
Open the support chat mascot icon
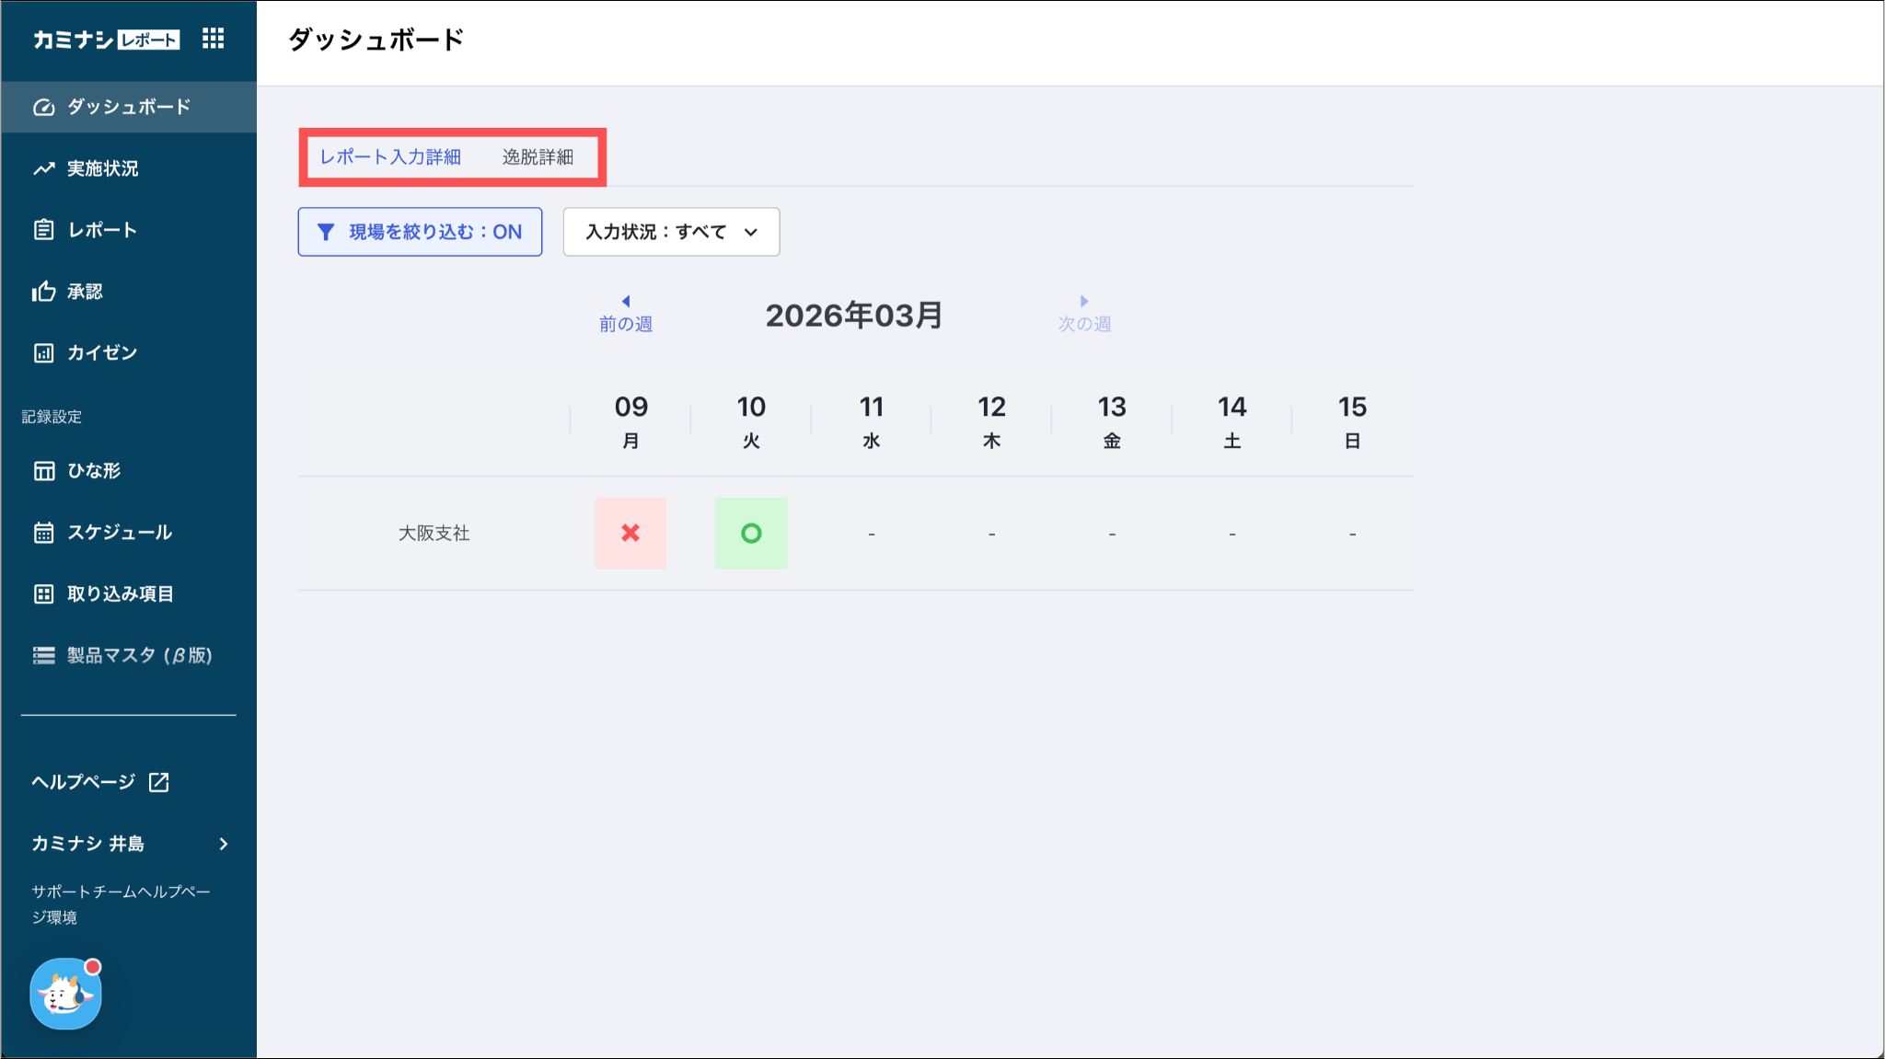(x=65, y=994)
